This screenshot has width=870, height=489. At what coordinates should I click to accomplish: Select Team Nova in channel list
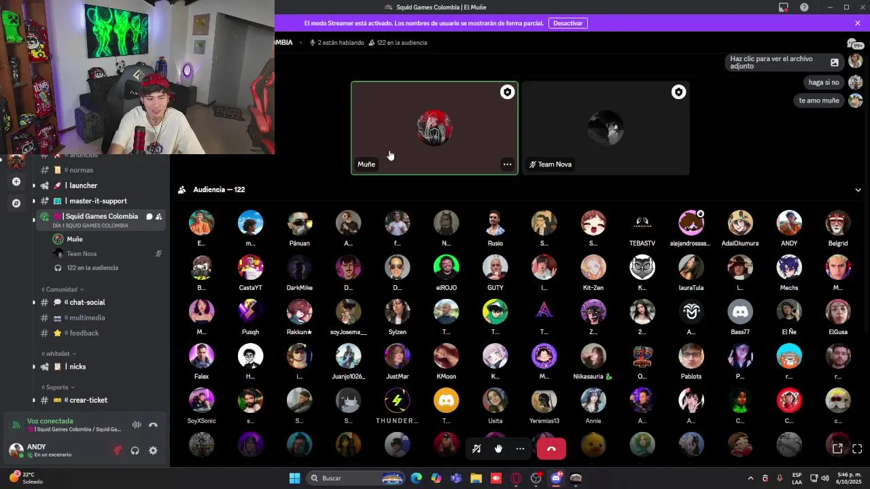pos(82,254)
